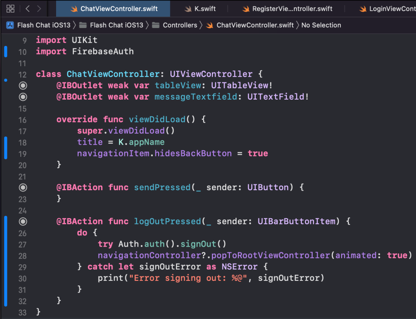The image size is (416, 319).
Task: Click Swift file icon on K.swift tab
Action: click(x=188, y=9)
